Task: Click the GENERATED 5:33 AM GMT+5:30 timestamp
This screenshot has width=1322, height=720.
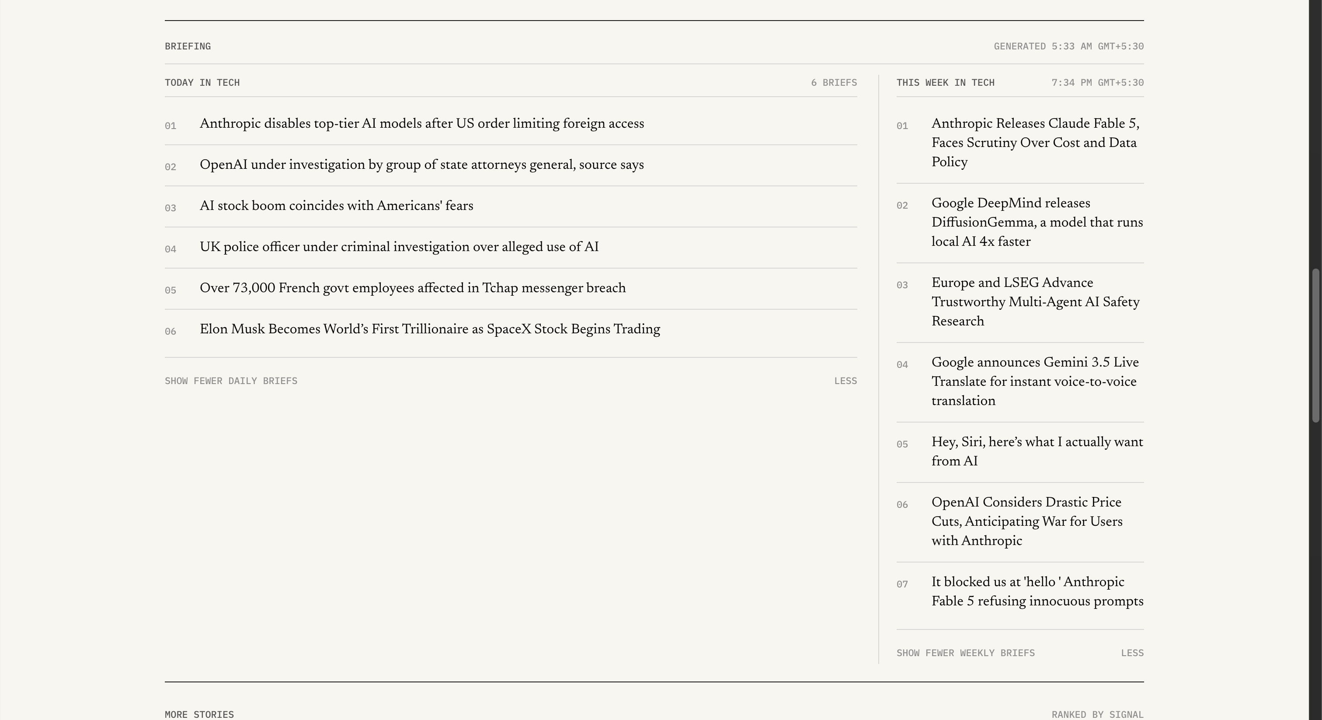Action: click(1069, 46)
